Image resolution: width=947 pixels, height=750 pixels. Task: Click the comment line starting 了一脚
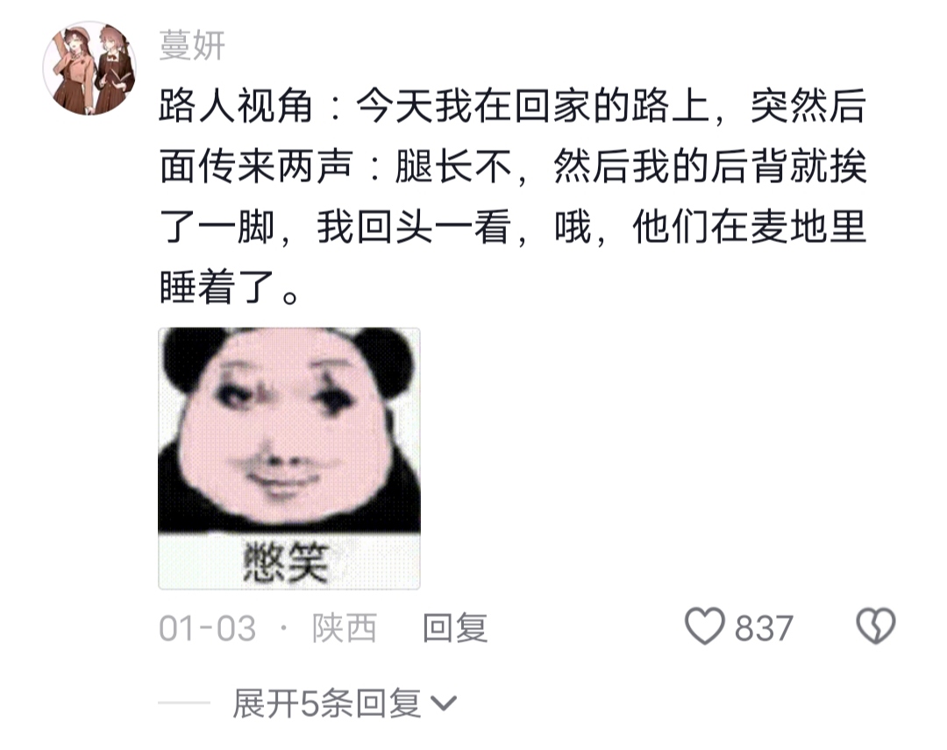point(513,227)
